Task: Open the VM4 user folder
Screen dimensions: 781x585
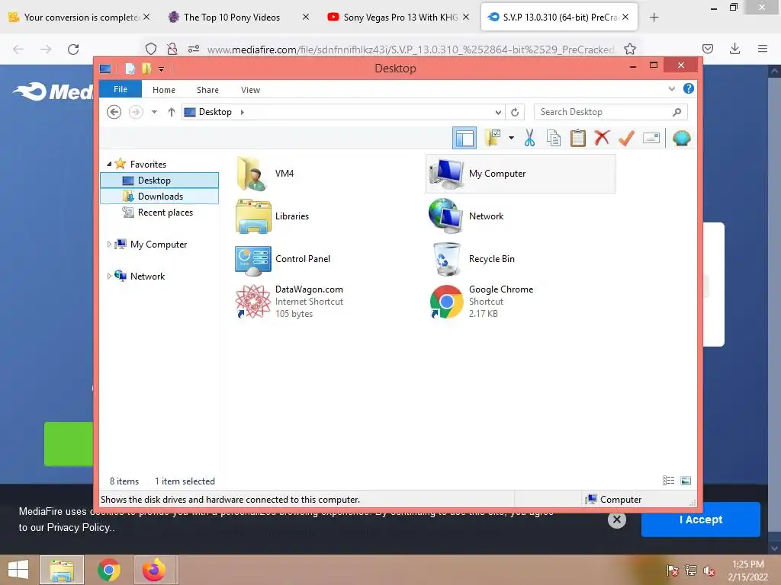Action: [x=265, y=174]
